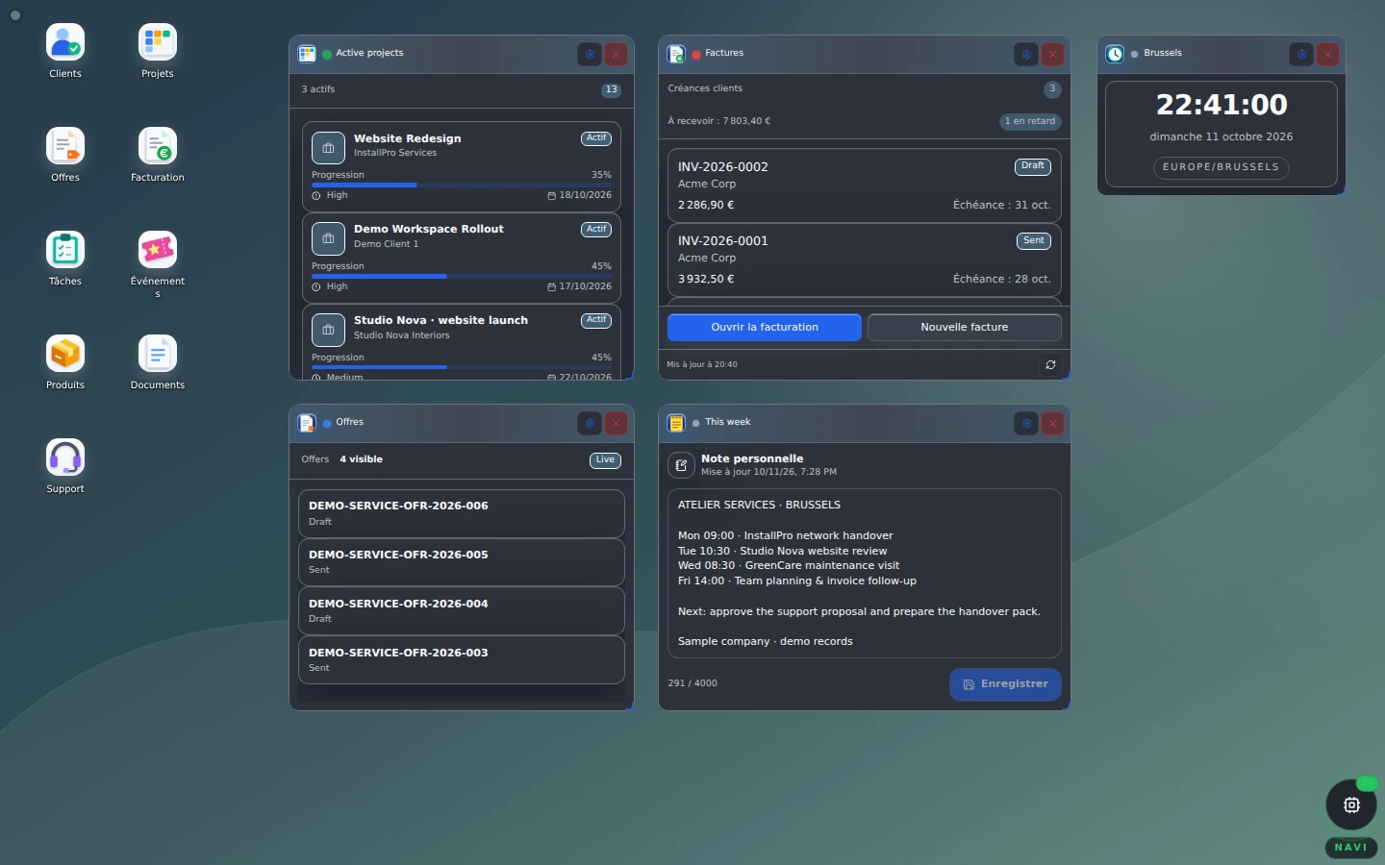1385x865 pixels.
Task: Open settings of Active projects widget
Action: (x=590, y=55)
